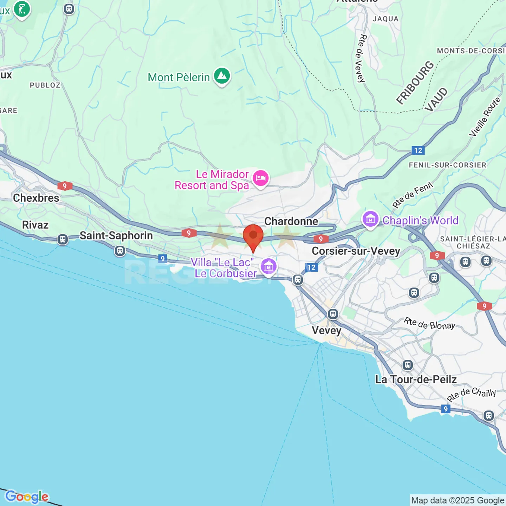The height and width of the screenshot is (506, 506).
Task: Click La Tour-de-Peilz train station icon
Action: click(408, 365)
